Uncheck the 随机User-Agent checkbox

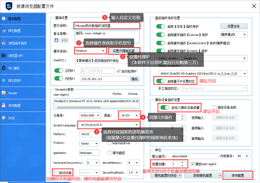(193, 164)
